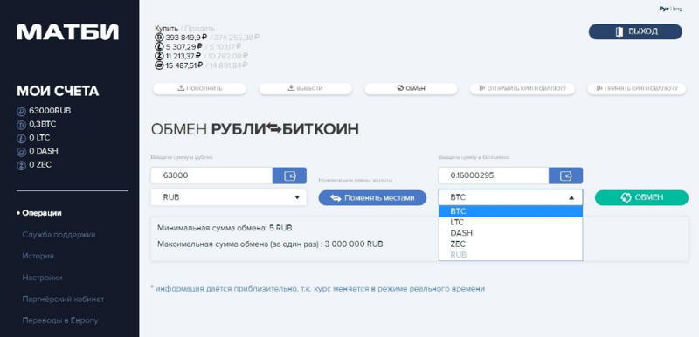
Task: Open the Принять криптовалюту tab
Action: (x=637, y=88)
